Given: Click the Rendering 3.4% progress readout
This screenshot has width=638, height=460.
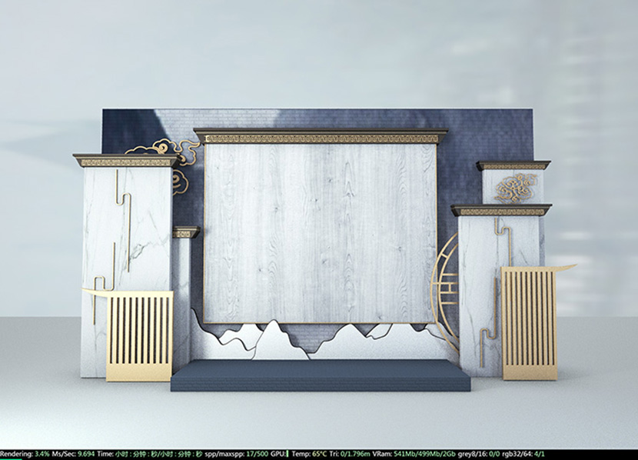Looking at the screenshot, I should 25,454.
